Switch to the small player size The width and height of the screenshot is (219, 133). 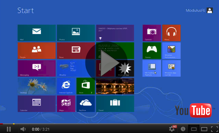tap(194, 129)
